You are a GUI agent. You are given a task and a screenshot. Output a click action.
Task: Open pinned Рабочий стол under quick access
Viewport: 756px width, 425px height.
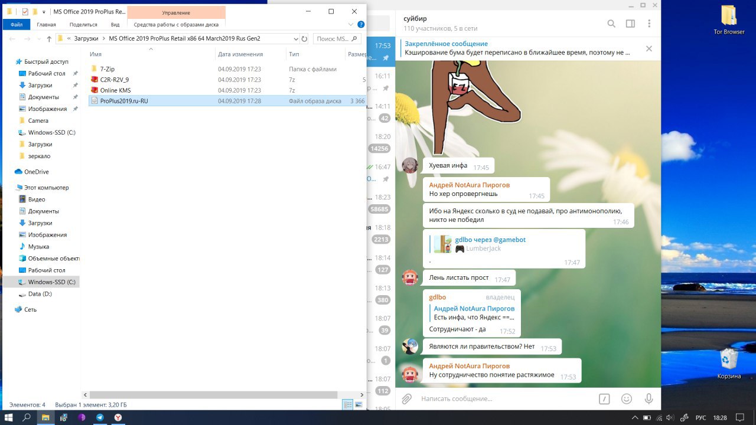coord(47,73)
